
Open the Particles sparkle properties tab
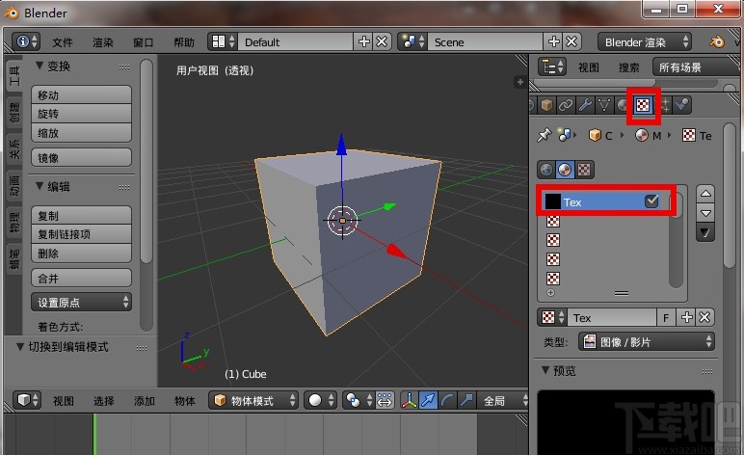(665, 105)
